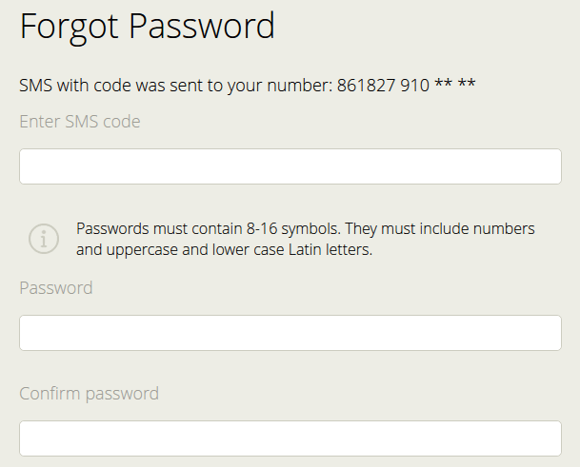Click the word "Forgot" in the heading
Screen dimensions: 580x467
coord(70,26)
